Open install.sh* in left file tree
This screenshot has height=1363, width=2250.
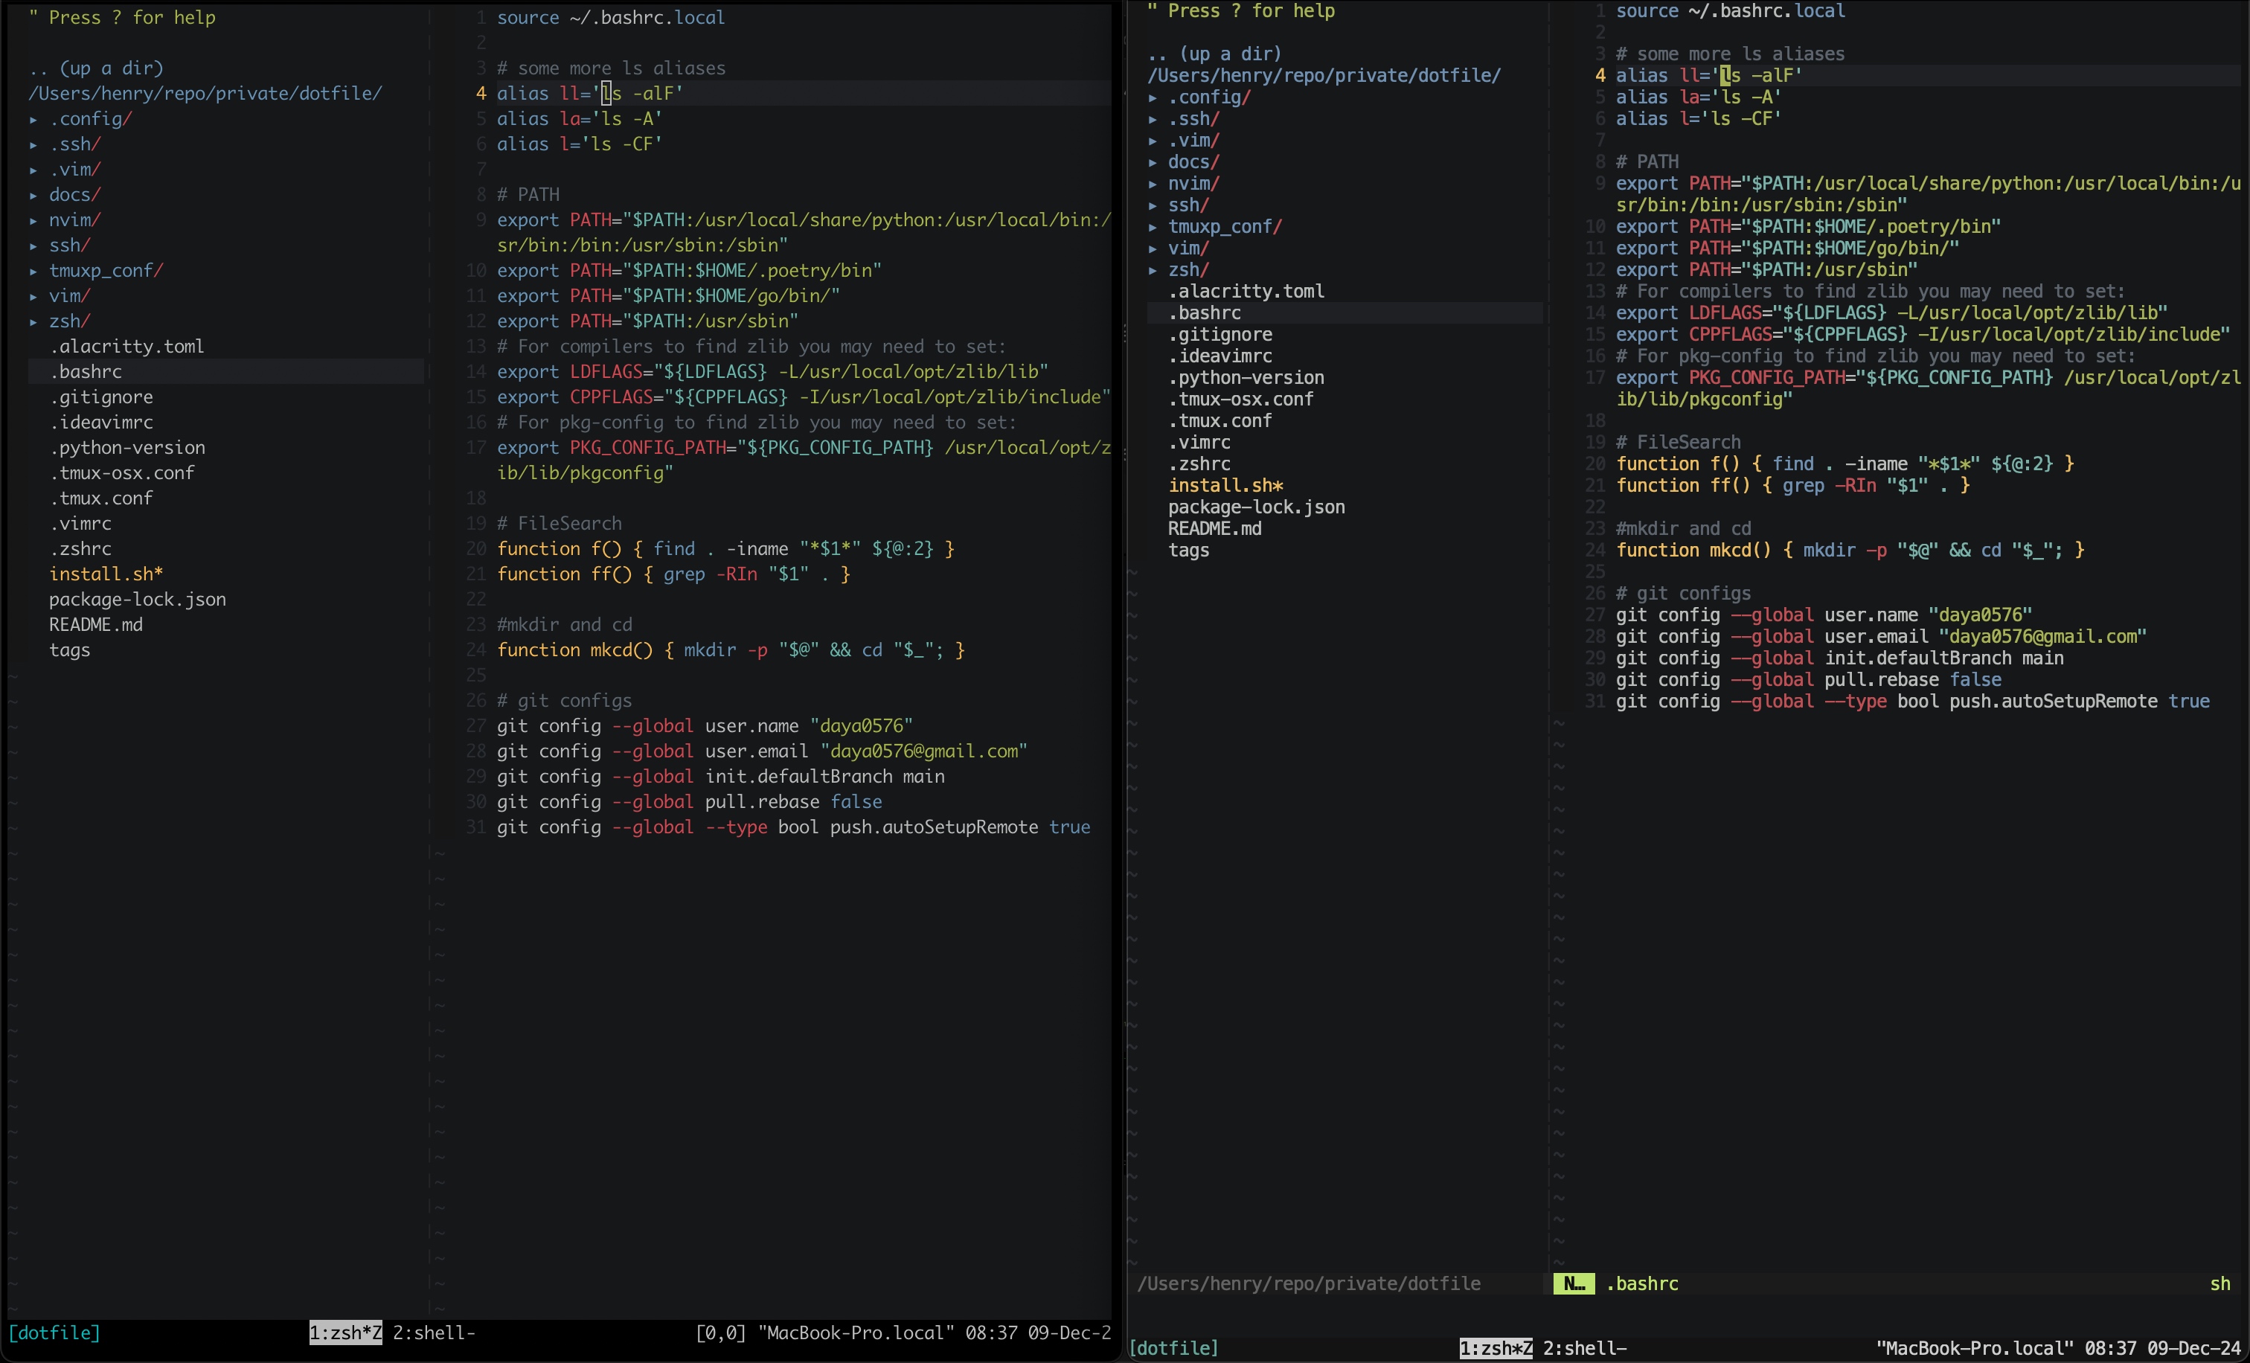(106, 574)
